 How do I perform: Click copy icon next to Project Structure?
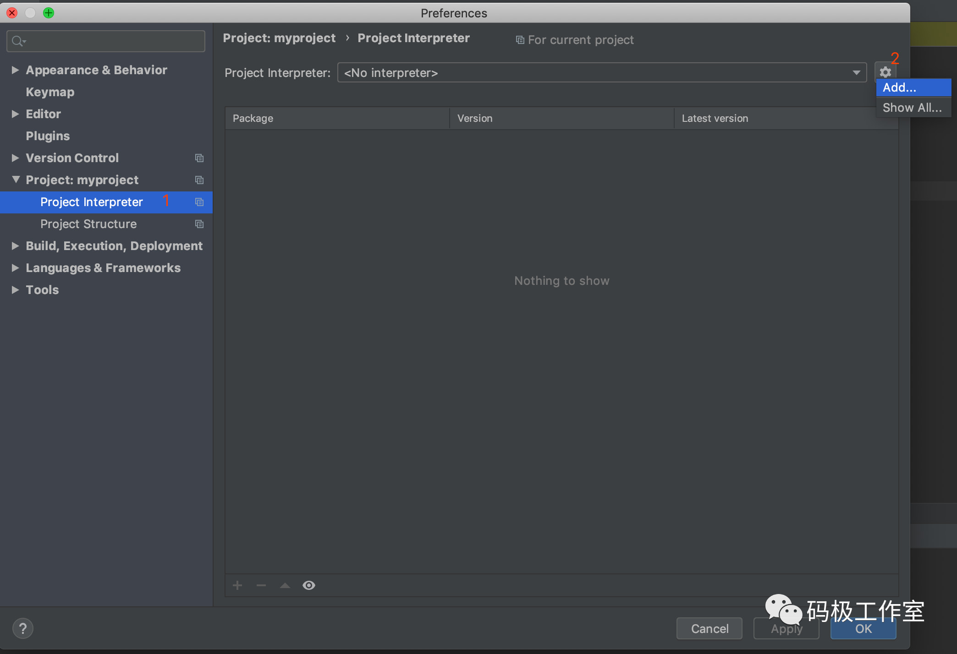click(199, 224)
